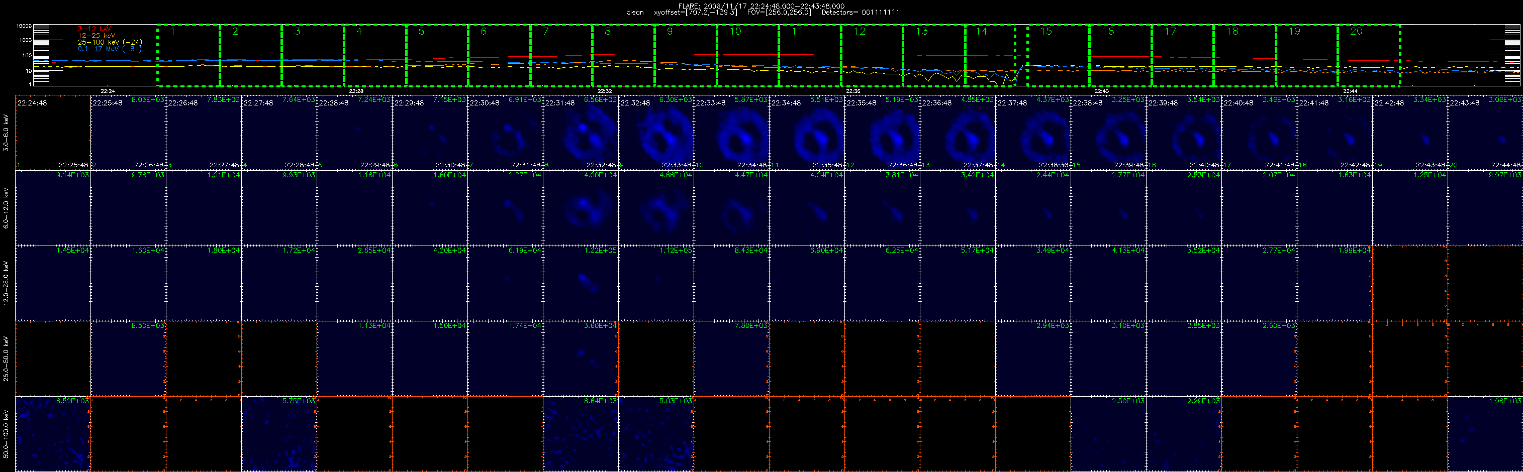Click the "12.0-25.0 keV" row label
The width and height of the screenshot is (1523, 472).
[6, 283]
